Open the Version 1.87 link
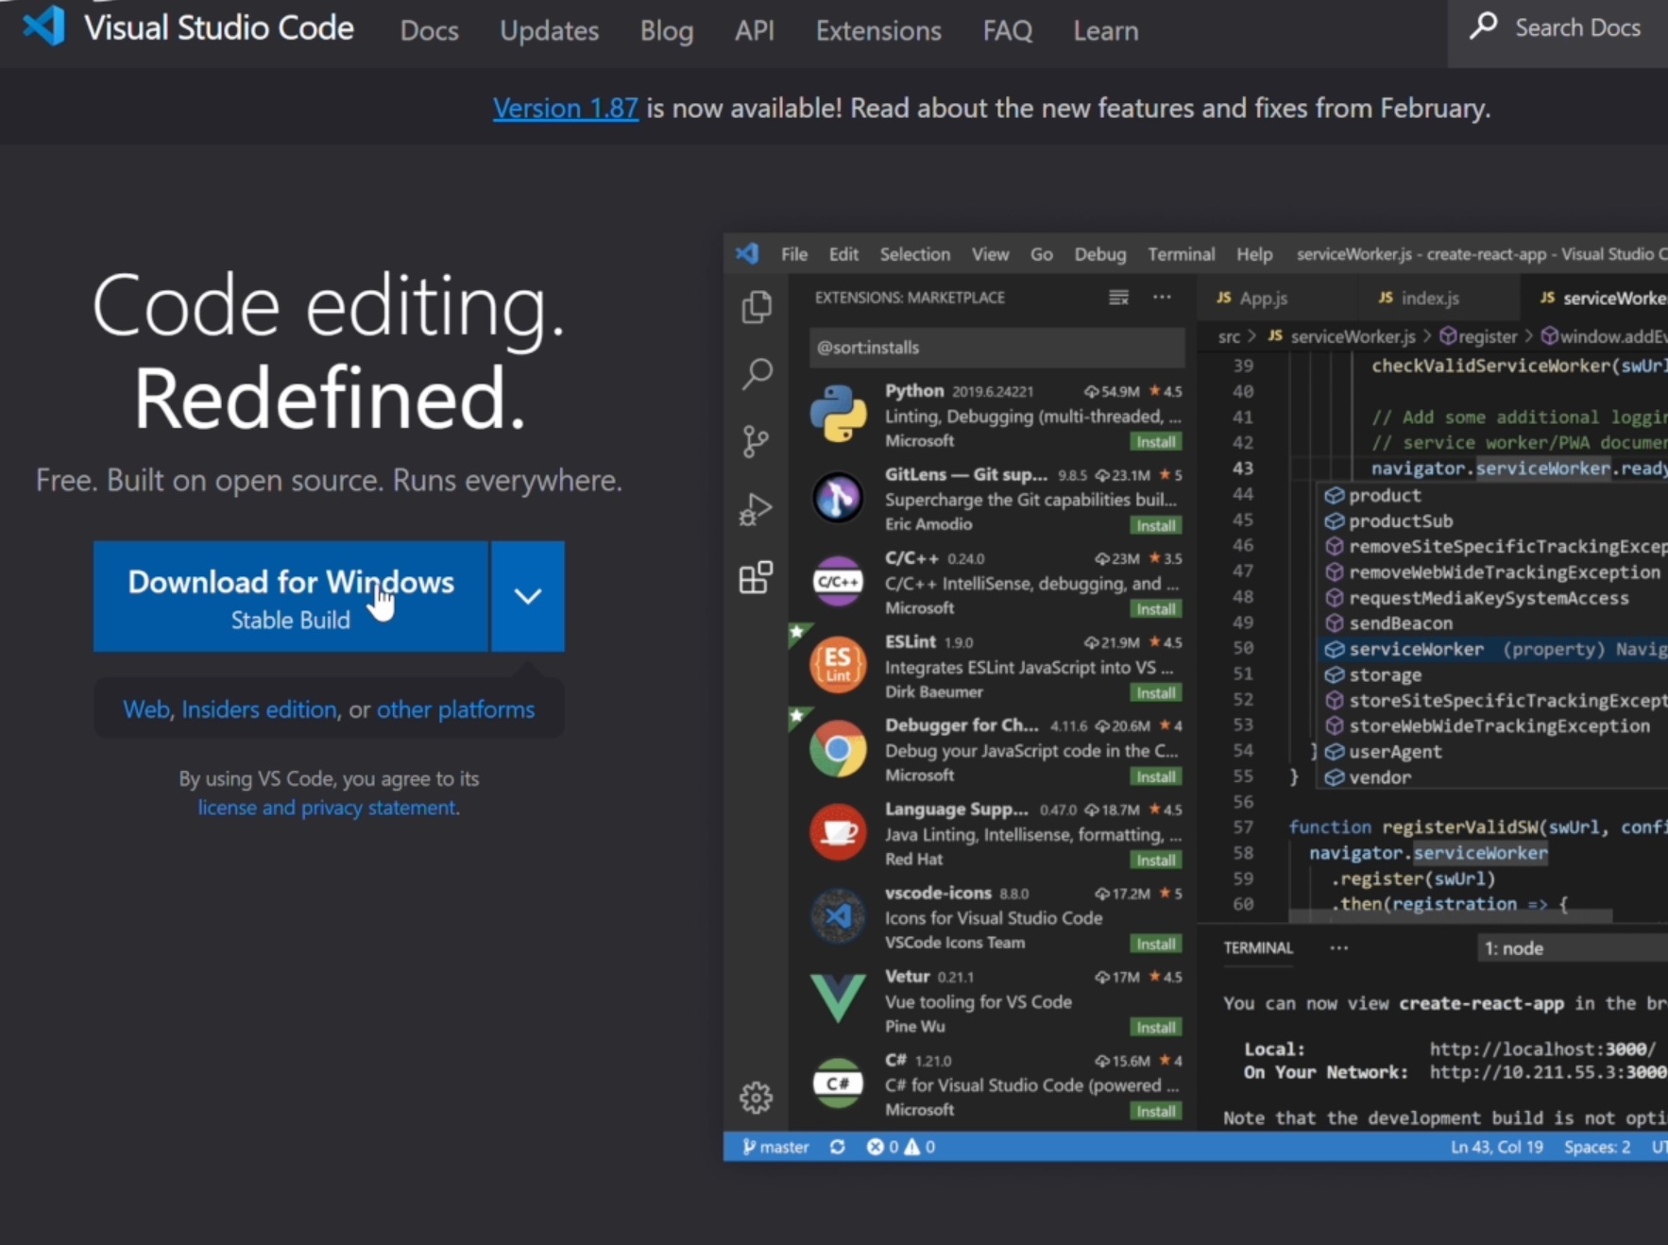Screen dimensions: 1668x1245 (566, 109)
